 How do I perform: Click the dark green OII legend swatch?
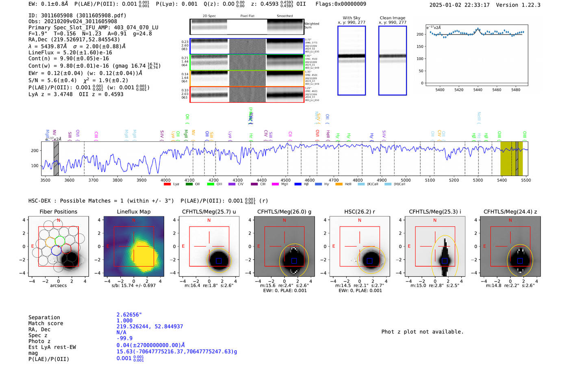pyautogui.click(x=189, y=184)
